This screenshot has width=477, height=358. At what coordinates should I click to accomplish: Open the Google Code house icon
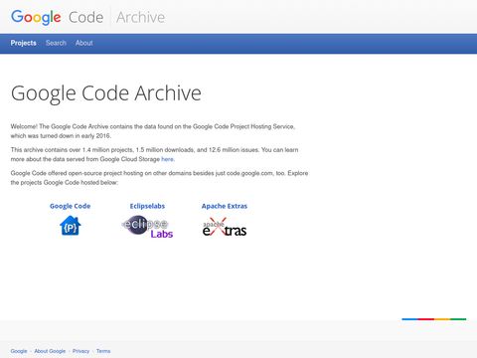tap(71, 226)
